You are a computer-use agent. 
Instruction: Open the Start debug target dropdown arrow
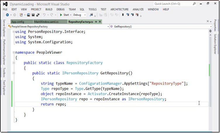click(71, 15)
